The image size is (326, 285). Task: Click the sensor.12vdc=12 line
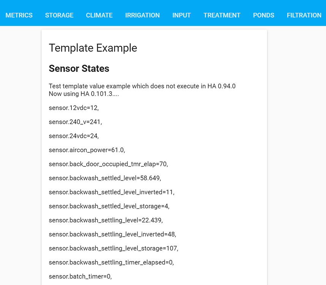point(74,108)
